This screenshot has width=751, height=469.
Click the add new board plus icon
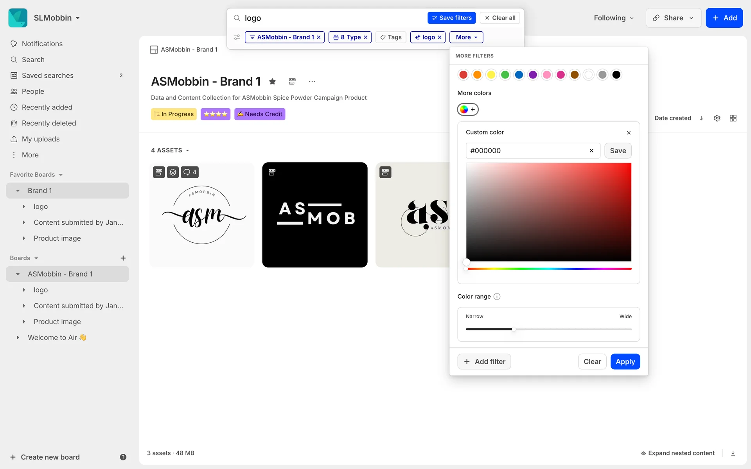[123, 258]
